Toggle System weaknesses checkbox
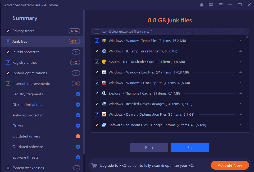 click(x=8, y=168)
